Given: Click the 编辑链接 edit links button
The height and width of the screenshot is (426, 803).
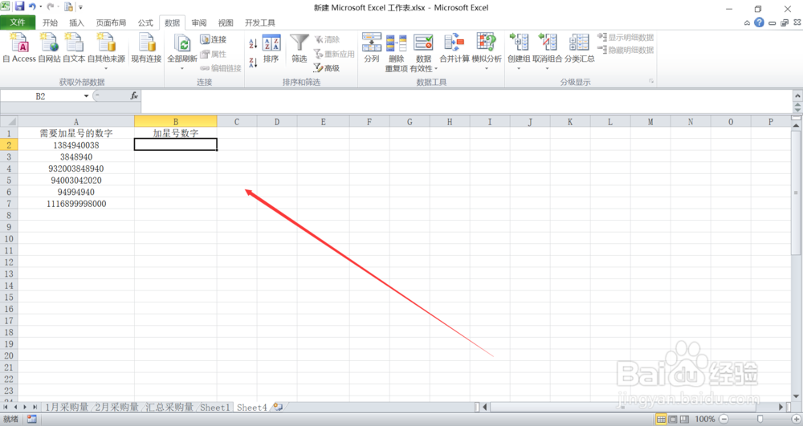Looking at the screenshot, I should click(220, 68).
